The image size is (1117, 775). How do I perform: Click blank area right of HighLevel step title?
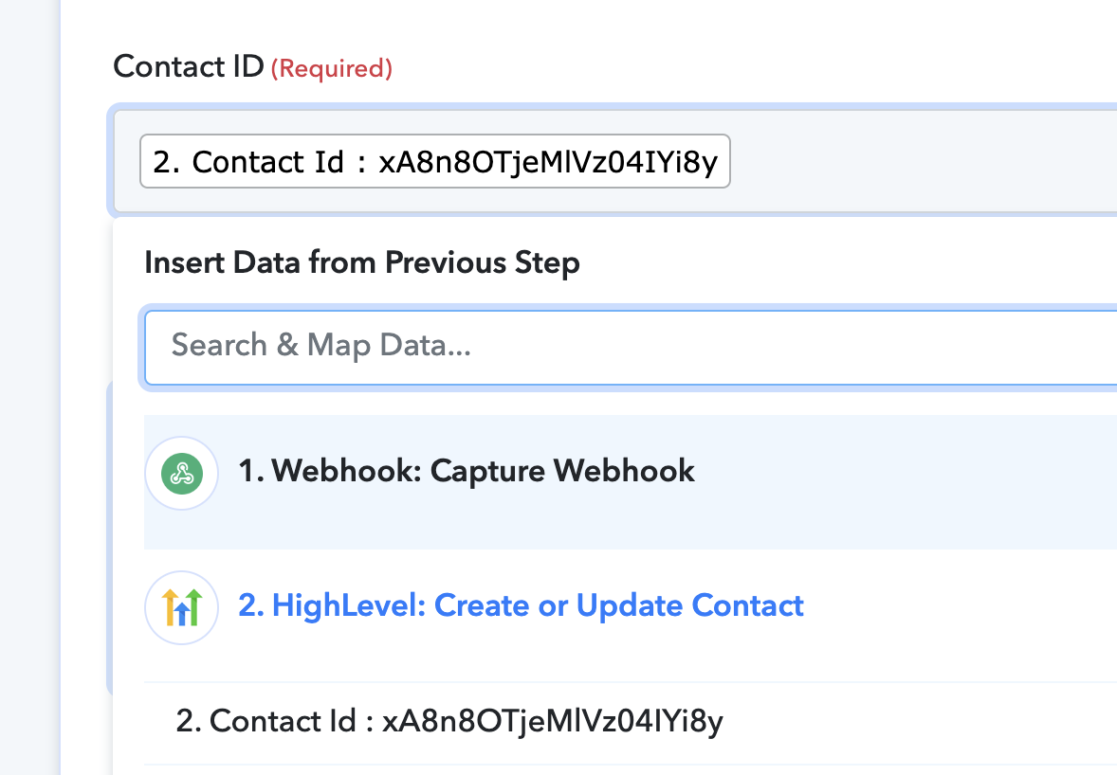tap(961, 607)
